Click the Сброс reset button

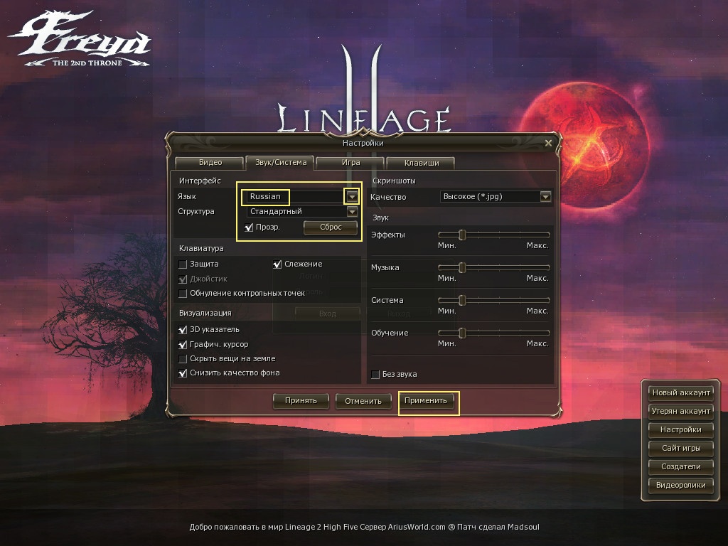pyautogui.click(x=331, y=227)
